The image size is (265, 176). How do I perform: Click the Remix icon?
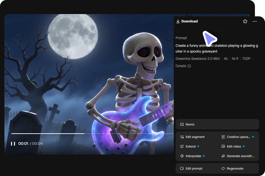pyautogui.click(x=182, y=124)
